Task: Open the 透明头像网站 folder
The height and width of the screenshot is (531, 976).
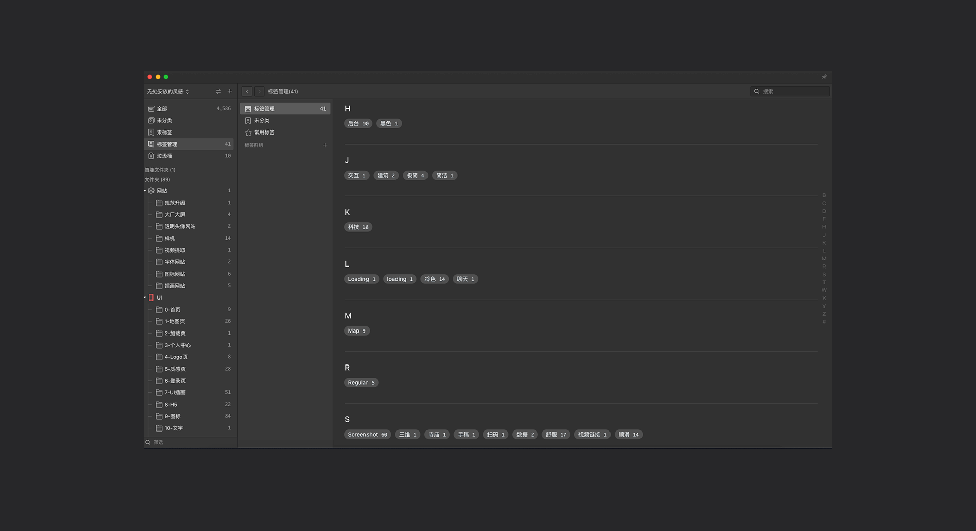Action: tap(189, 226)
